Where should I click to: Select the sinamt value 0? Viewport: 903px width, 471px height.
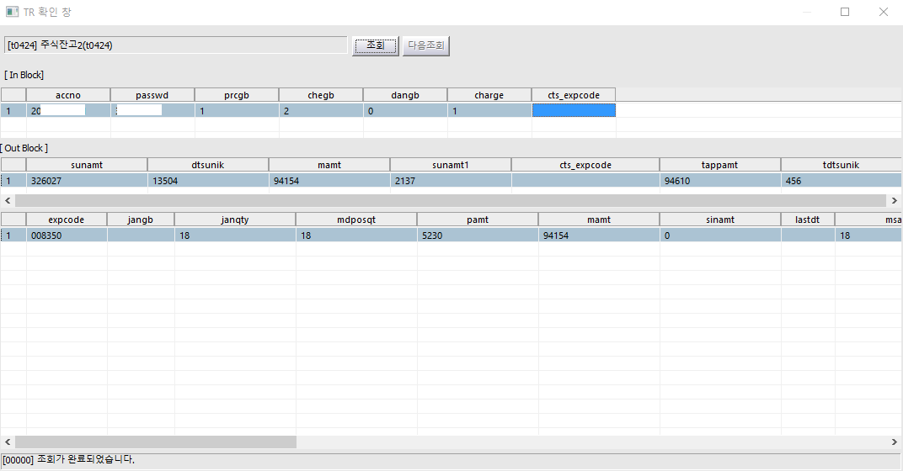[720, 235]
